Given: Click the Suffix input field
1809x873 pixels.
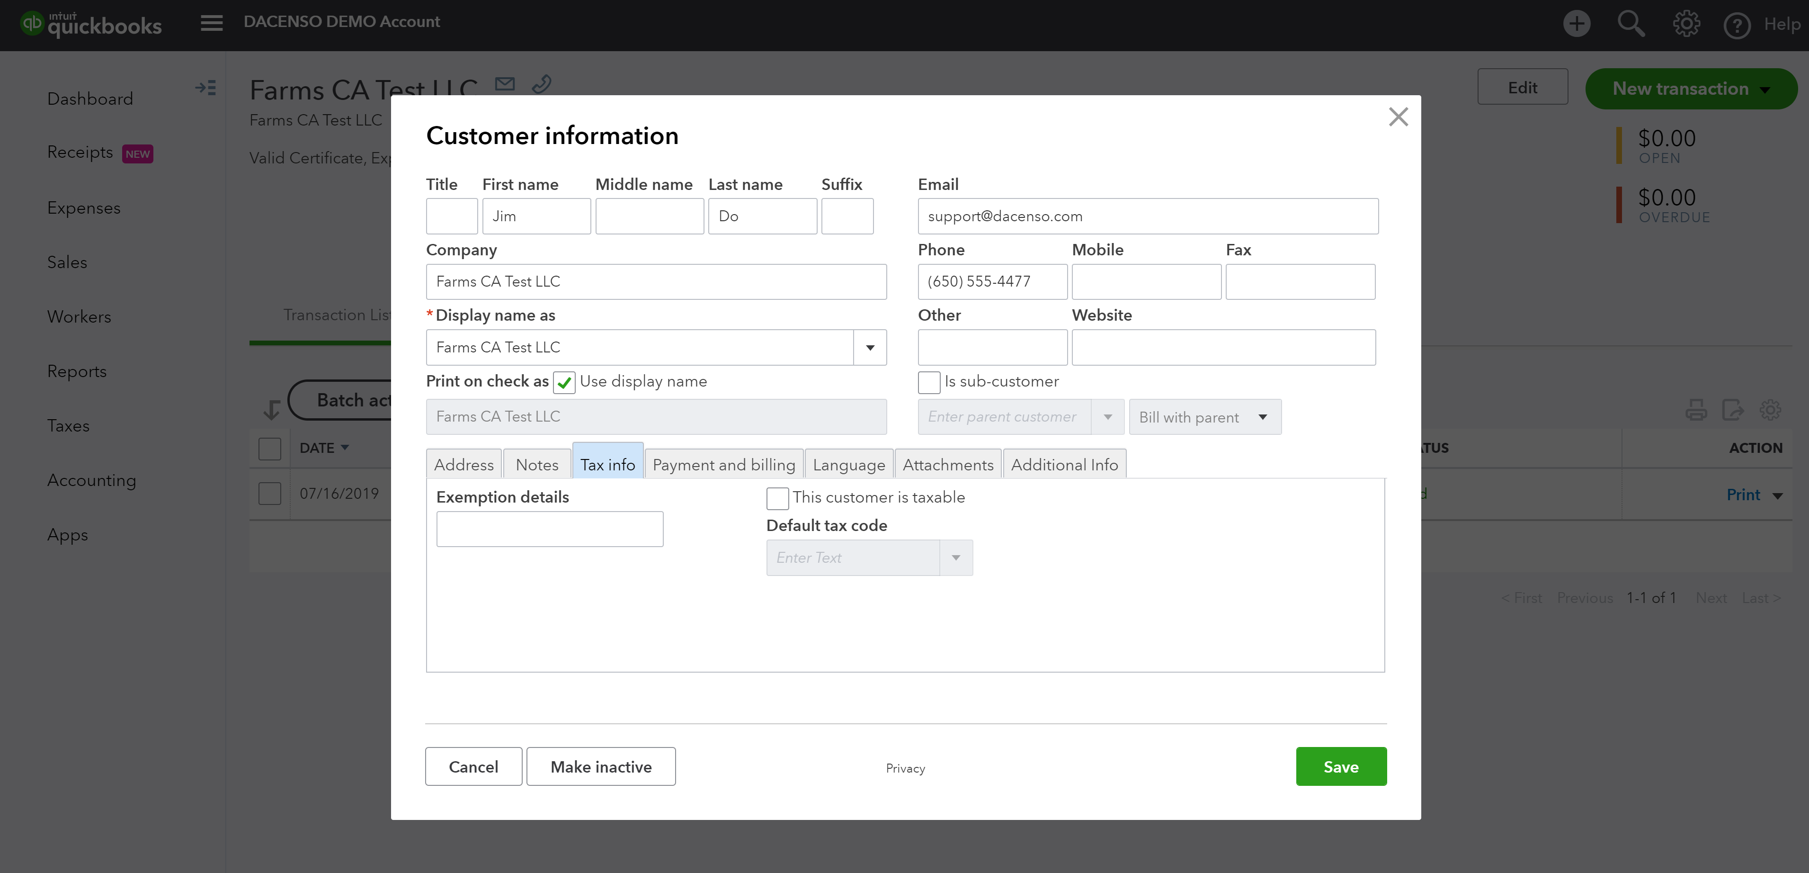Looking at the screenshot, I should coord(847,216).
